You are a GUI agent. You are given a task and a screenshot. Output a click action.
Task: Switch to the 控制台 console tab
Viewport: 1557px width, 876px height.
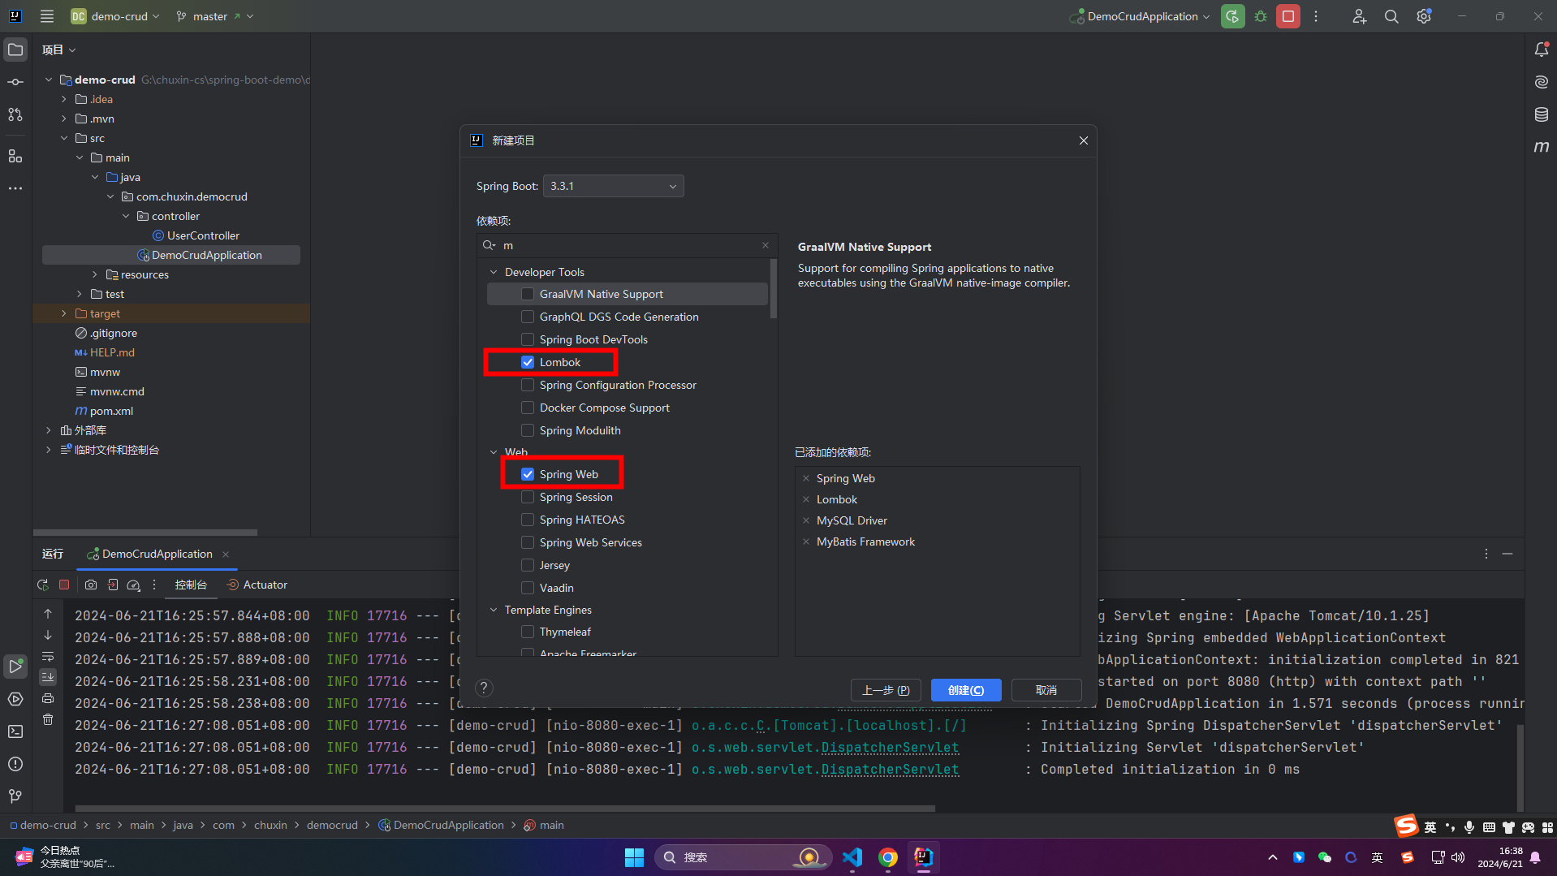191,585
